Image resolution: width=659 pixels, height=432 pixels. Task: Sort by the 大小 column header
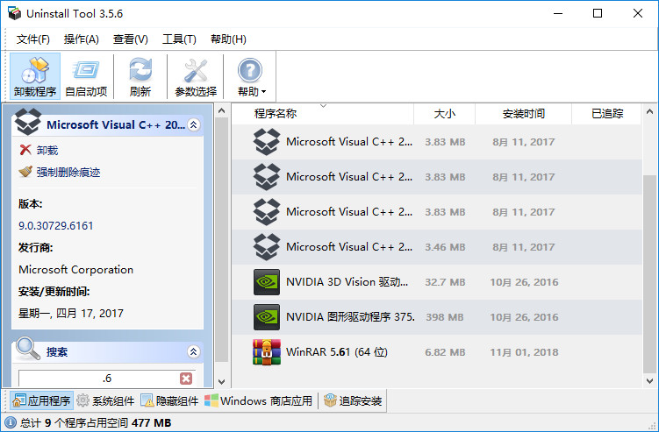coord(444,114)
